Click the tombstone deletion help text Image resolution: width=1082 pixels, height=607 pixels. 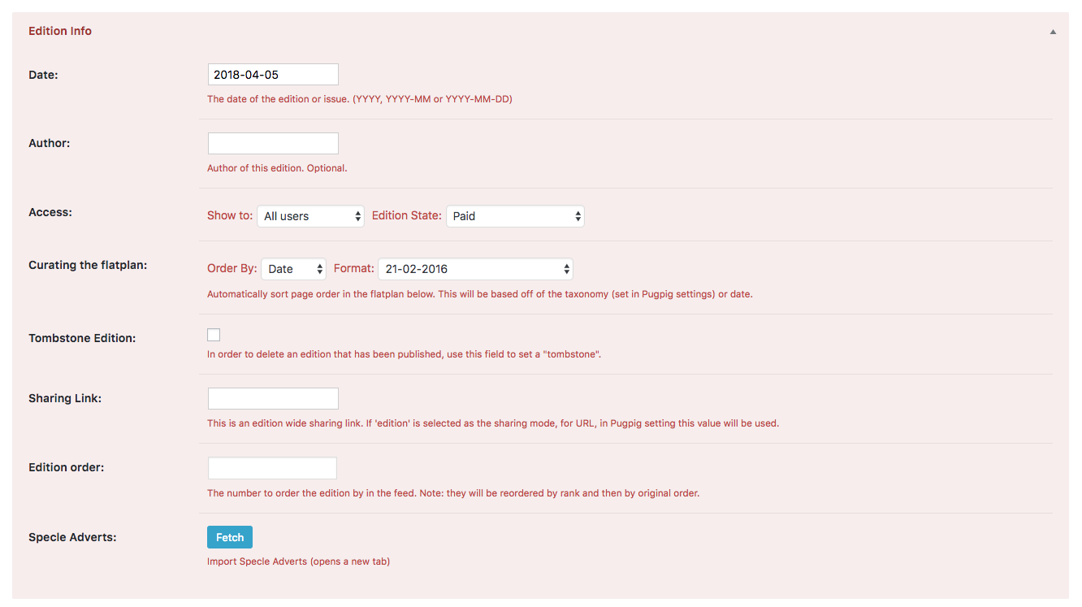[404, 354]
